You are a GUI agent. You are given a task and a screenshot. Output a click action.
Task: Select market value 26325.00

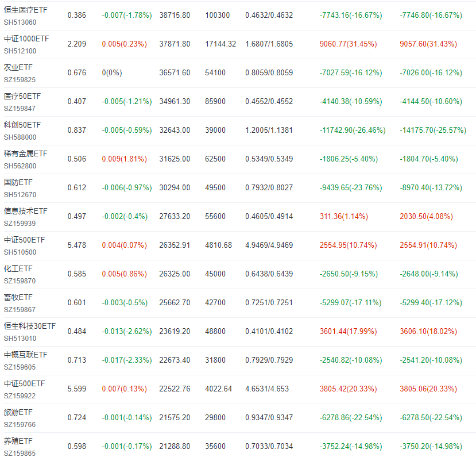pos(175,274)
